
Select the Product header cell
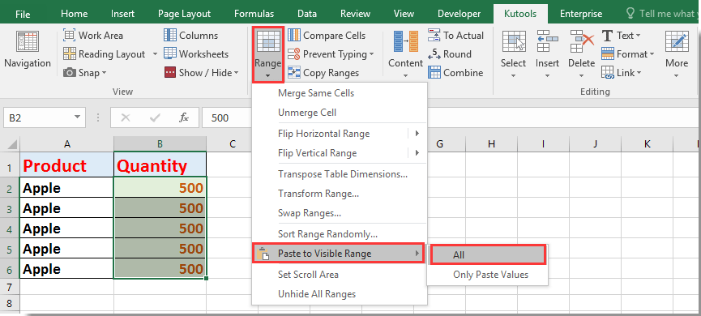pyautogui.click(x=66, y=166)
